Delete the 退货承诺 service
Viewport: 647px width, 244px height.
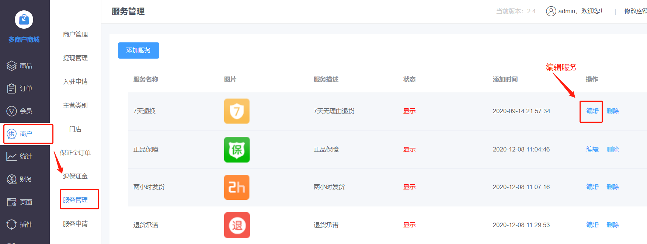tap(613, 225)
